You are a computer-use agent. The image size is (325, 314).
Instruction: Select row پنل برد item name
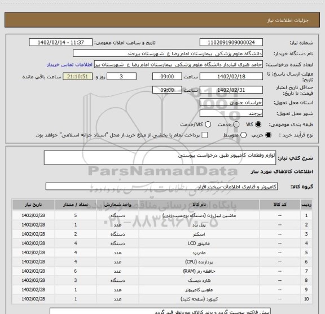click(x=199, y=225)
